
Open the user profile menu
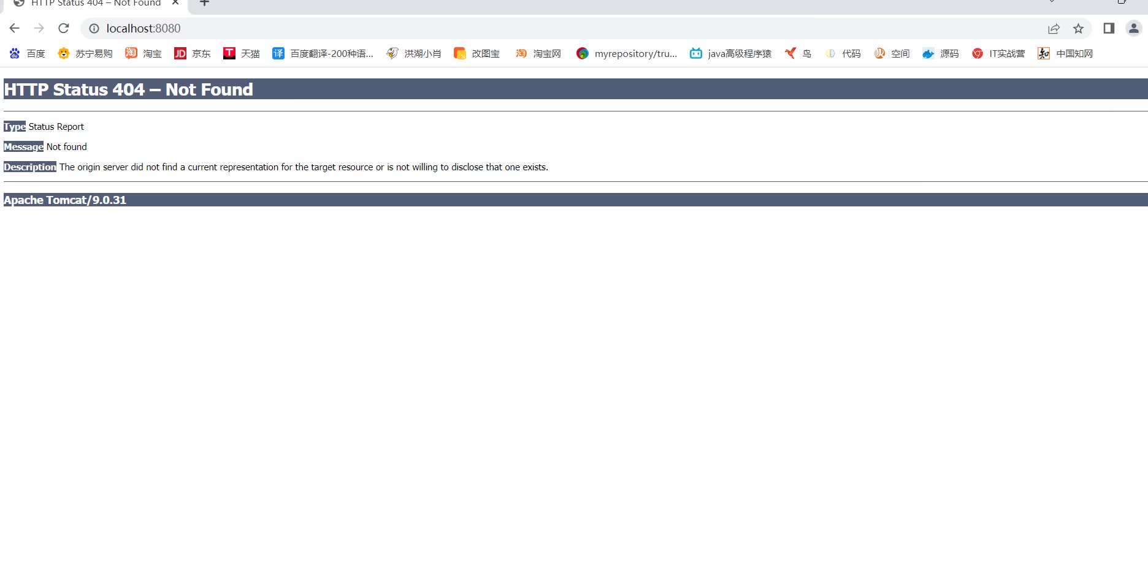coord(1133,28)
